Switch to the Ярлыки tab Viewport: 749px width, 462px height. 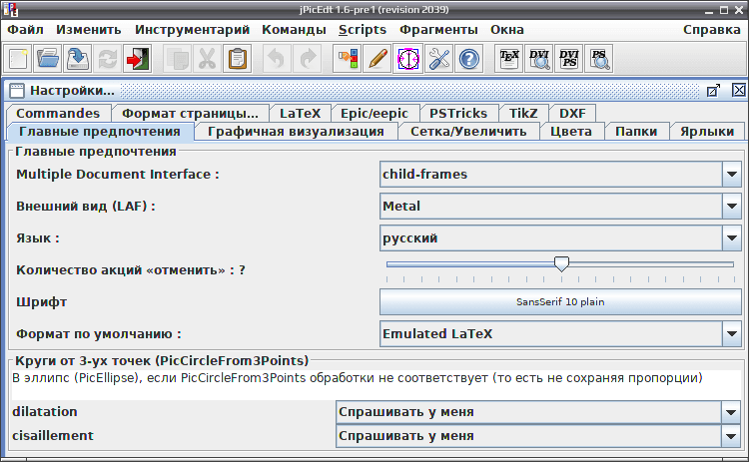coord(707,132)
